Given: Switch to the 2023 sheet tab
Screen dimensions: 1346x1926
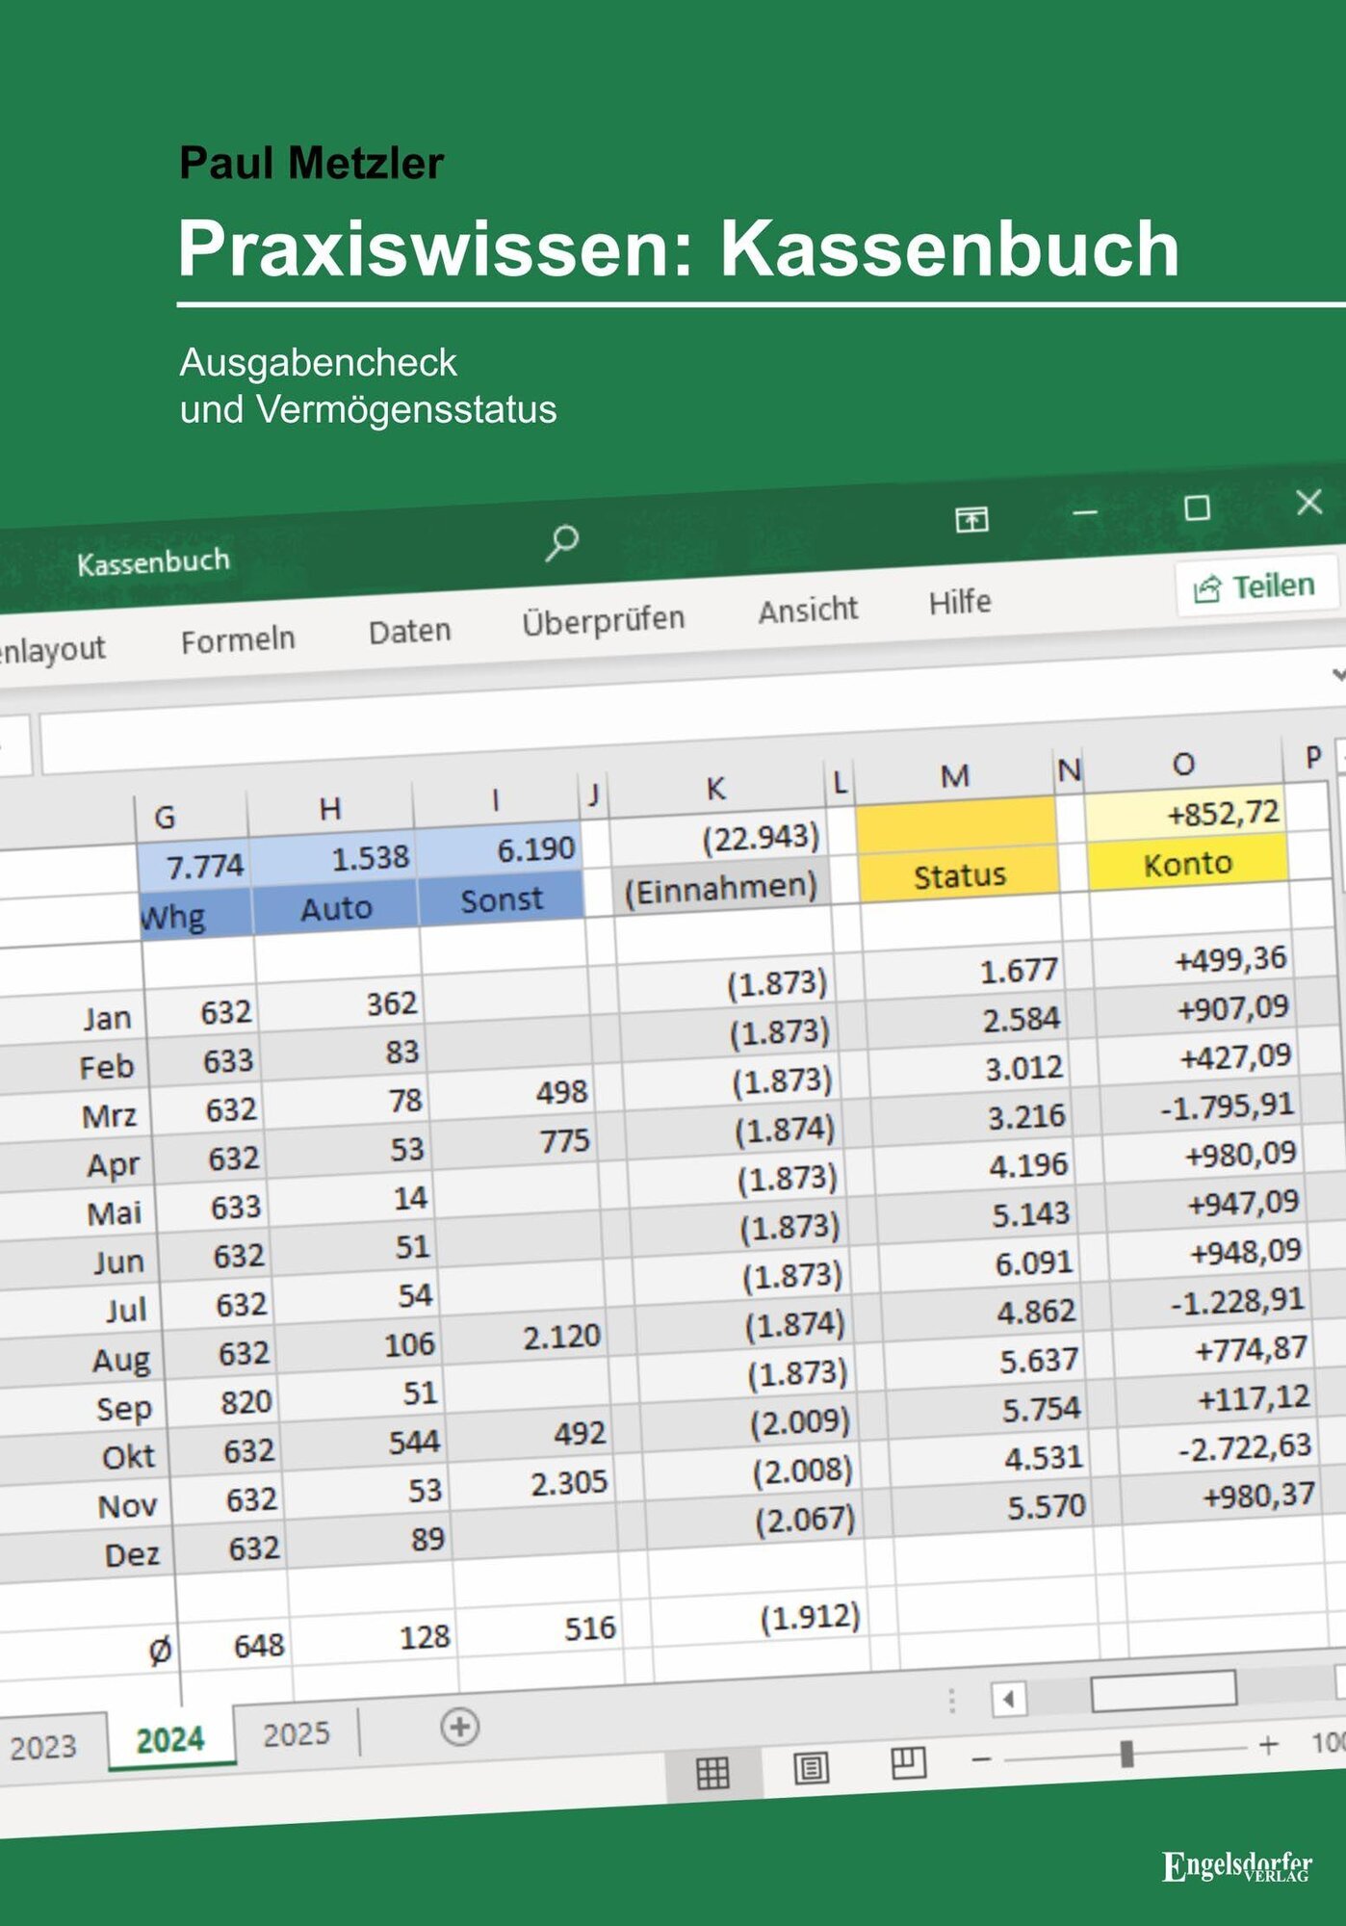Looking at the screenshot, I should (43, 1746).
